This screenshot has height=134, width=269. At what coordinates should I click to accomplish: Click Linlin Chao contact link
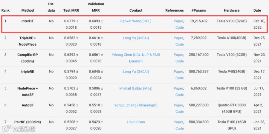(x=136, y=122)
